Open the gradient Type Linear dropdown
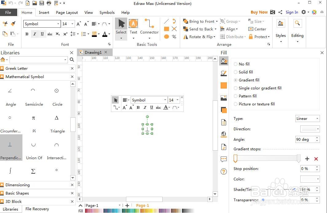The height and width of the screenshot is (213, 327). click(307, 119)
